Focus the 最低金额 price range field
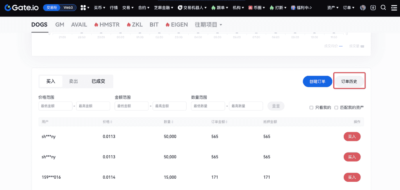The height and width of the screenshot is (190, 400). (x=55, y=106)
